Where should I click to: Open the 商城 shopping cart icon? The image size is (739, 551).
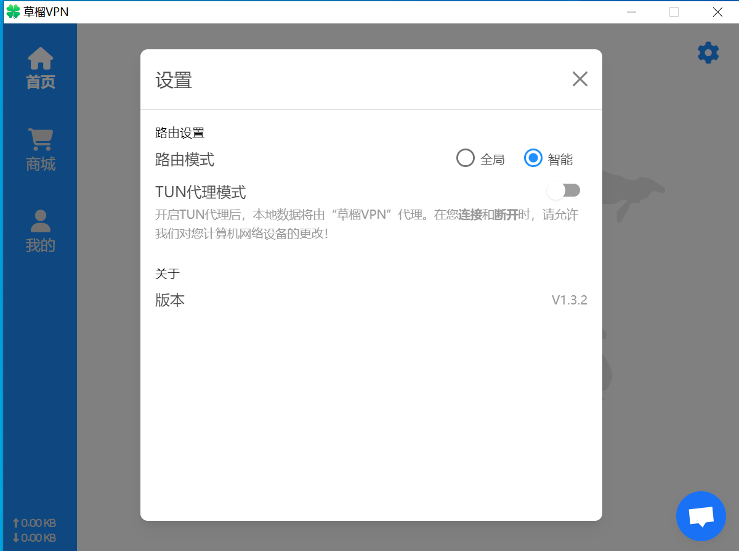[41, 140]
